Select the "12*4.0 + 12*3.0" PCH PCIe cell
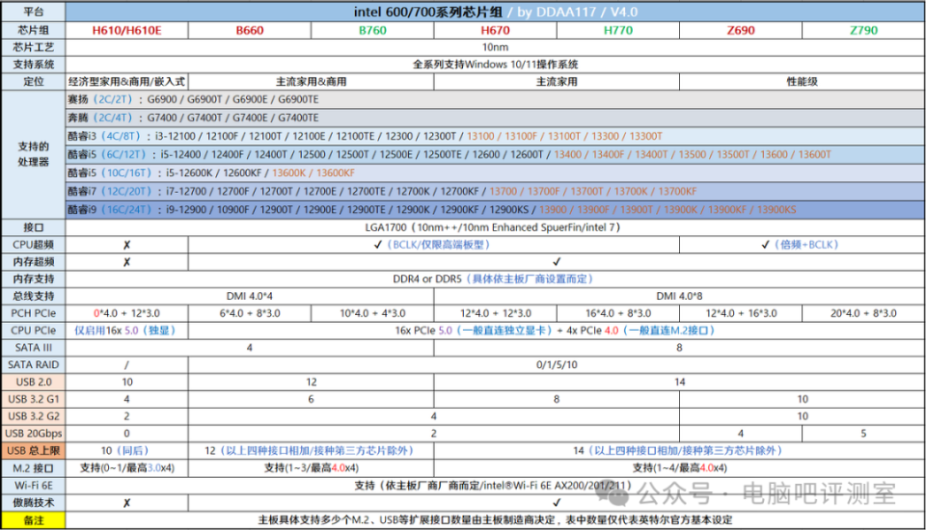This screenshot has width=926, height=530. (x=495, y=313)
